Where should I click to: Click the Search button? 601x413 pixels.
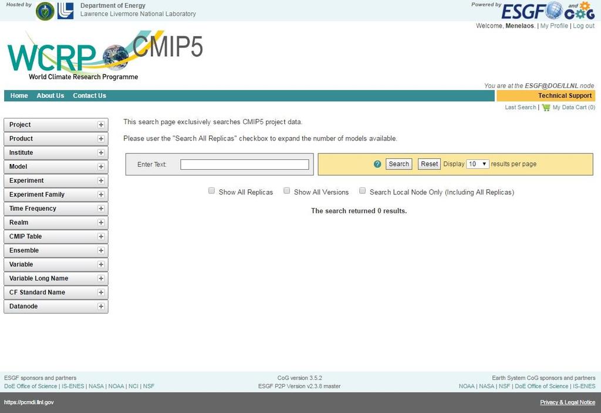coord(399,164)
